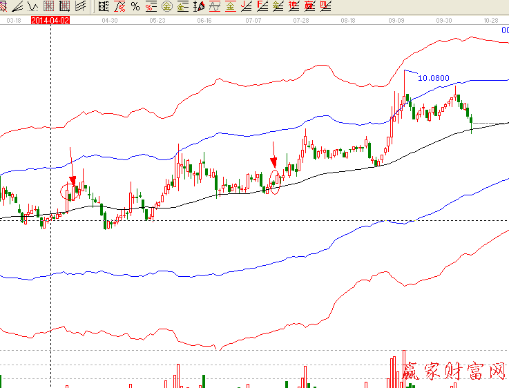
Task: Select the circled 金 tool icon
Action: point(166,7)
